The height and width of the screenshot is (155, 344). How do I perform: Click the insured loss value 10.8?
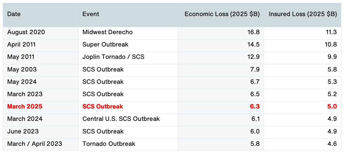pyautogui.click(x=331, y=44)
